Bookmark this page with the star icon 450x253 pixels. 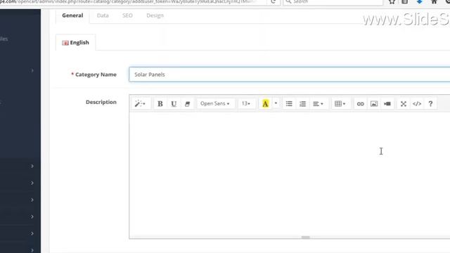tap(392, 1)
